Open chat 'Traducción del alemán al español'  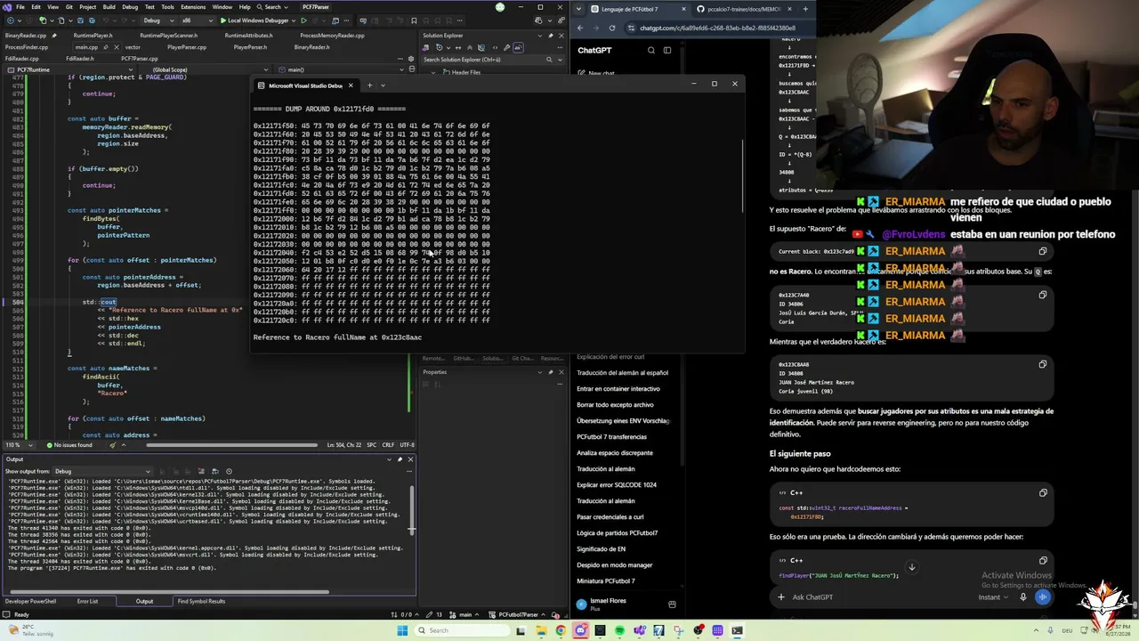click(x=622, y=373)
